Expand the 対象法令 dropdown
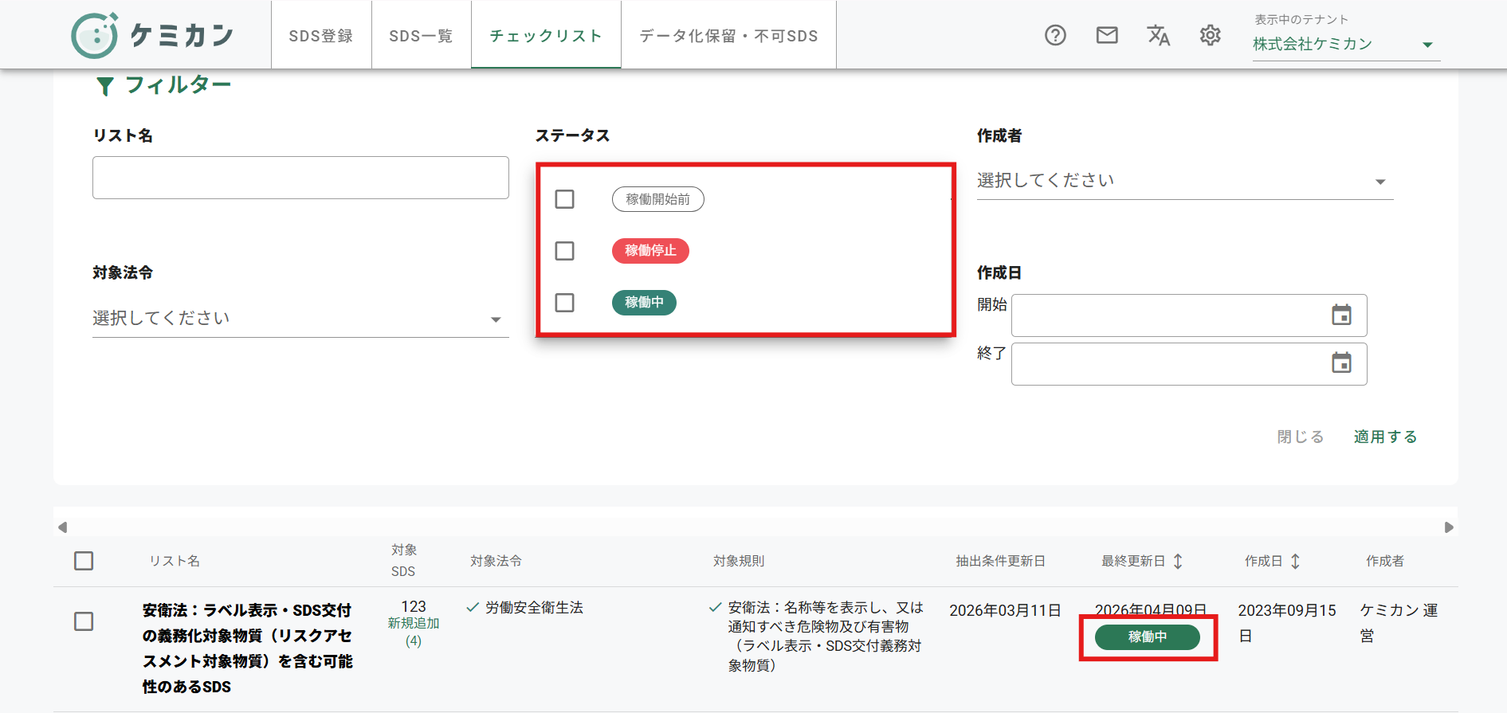 click(300, 319)
